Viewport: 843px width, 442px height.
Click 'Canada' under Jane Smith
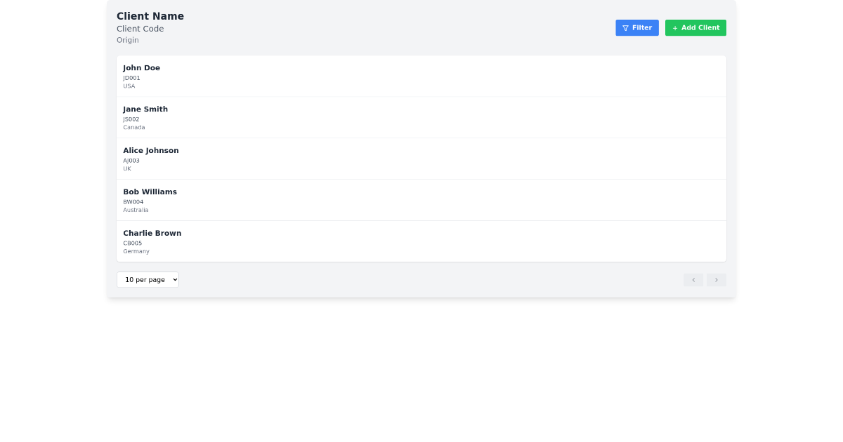(x=134, y=127)
